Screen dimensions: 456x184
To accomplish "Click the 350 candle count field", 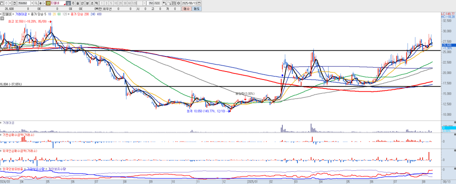I will (x=150, y=3).
